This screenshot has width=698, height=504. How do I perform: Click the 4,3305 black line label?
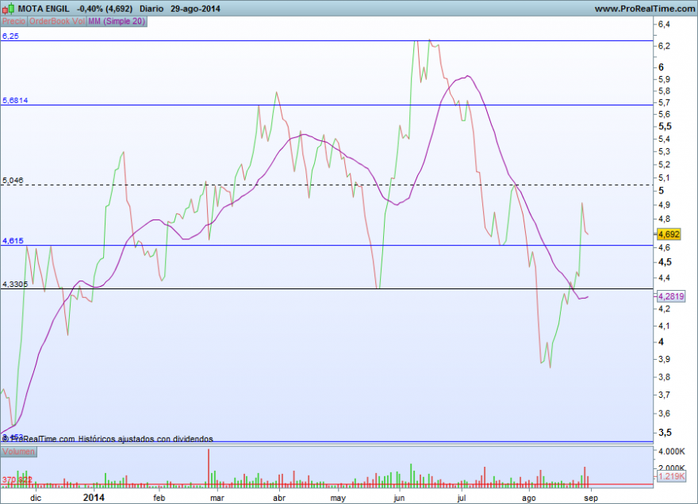[x=15, y=284]
